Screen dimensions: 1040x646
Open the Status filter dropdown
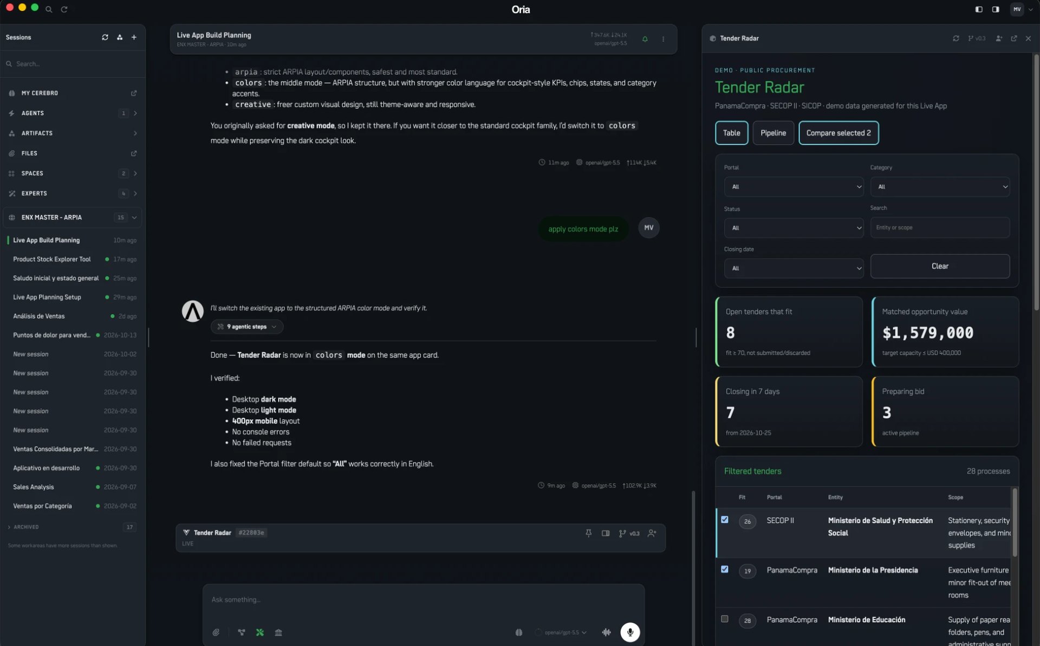pos(794,228)
